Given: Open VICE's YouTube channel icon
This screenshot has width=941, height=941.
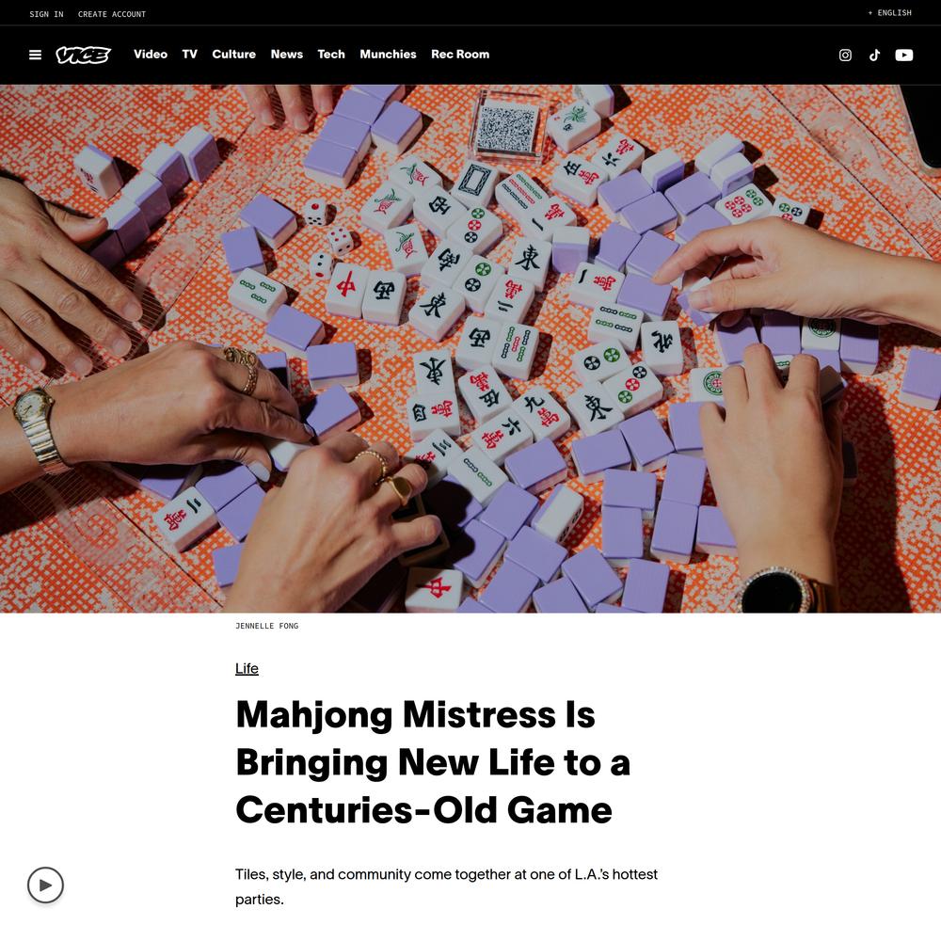Looking at the screenshot, I should [x=903, y=56].
